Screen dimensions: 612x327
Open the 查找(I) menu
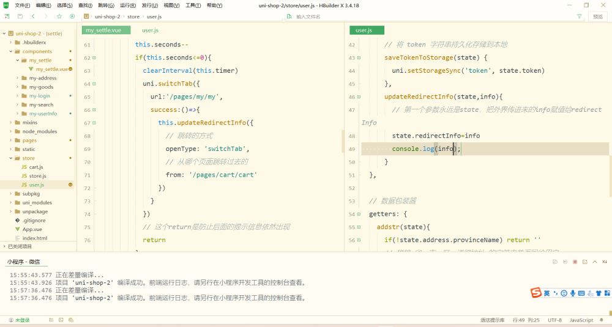[85, 6]
